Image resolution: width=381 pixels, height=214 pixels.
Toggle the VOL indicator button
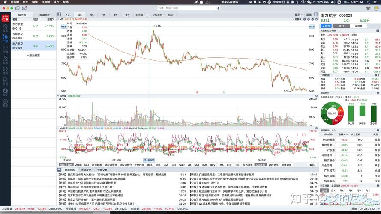pos(63,165)
